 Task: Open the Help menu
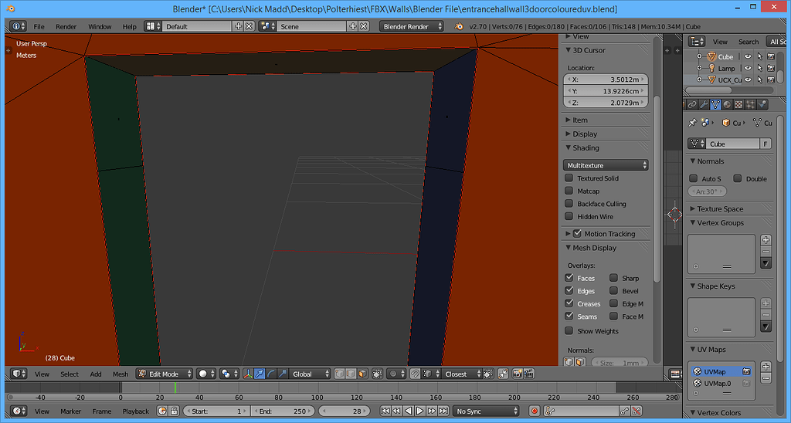pos(129,27)
